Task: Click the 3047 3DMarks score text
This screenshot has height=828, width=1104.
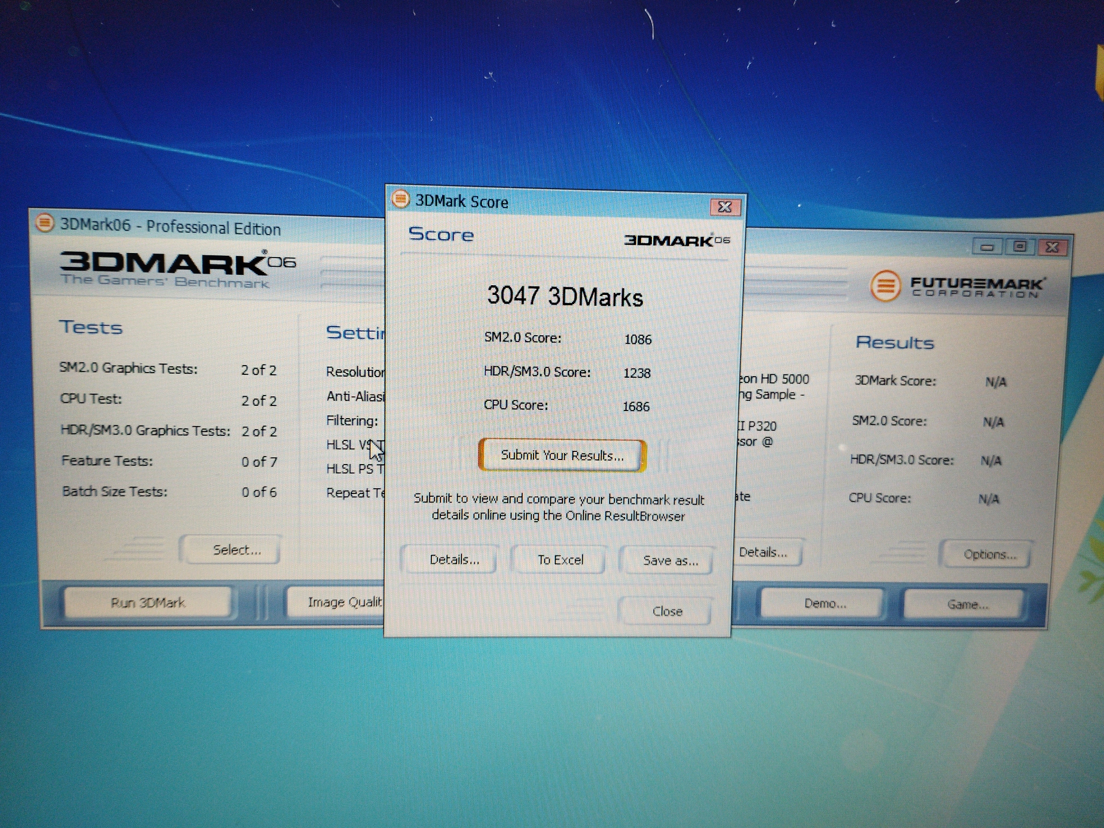Action: 565,297
